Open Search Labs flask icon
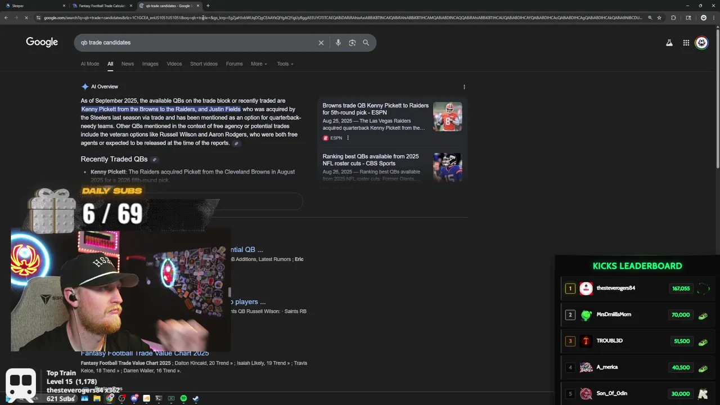Image resolution: width=720 pixels, height=405 pixels. click(x=669, y=43)
